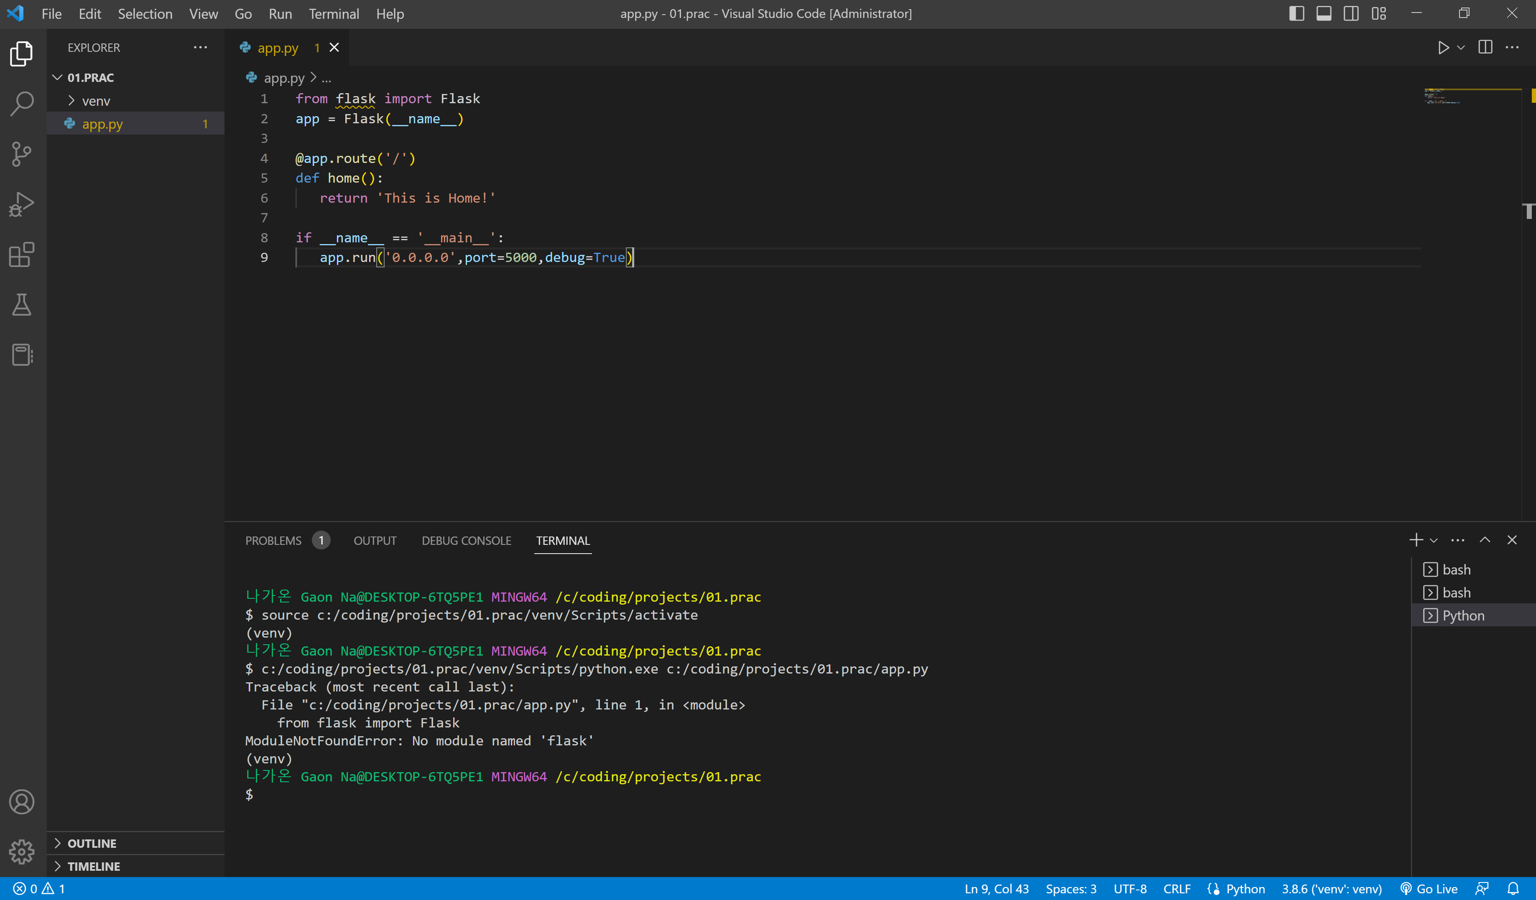
Task: Open the Edit menu
Action: coord(89,13)
